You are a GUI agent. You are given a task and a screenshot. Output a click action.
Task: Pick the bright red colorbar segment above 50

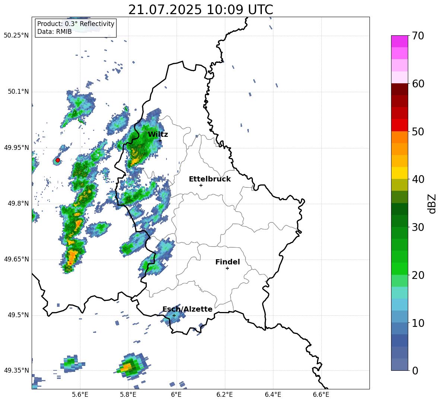click(x=399, y=125)
